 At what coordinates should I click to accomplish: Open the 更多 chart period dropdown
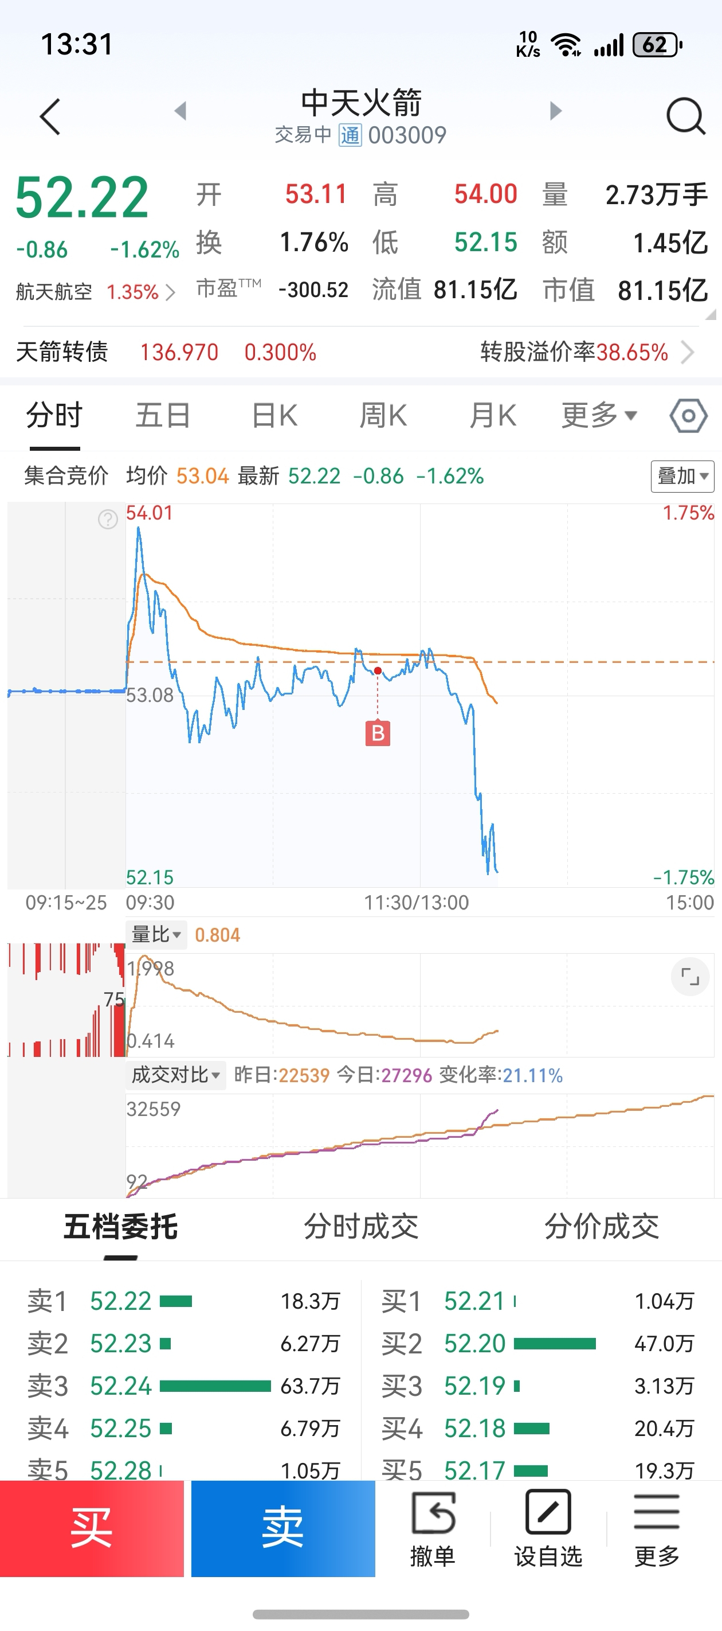599,416
